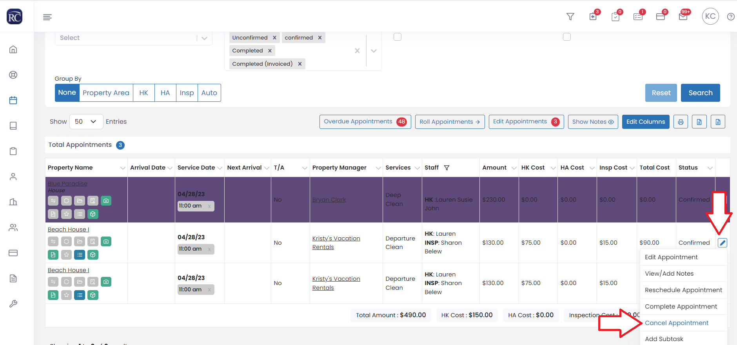Click the blue pencil edit icon for Beach House I

pos(722,243)
